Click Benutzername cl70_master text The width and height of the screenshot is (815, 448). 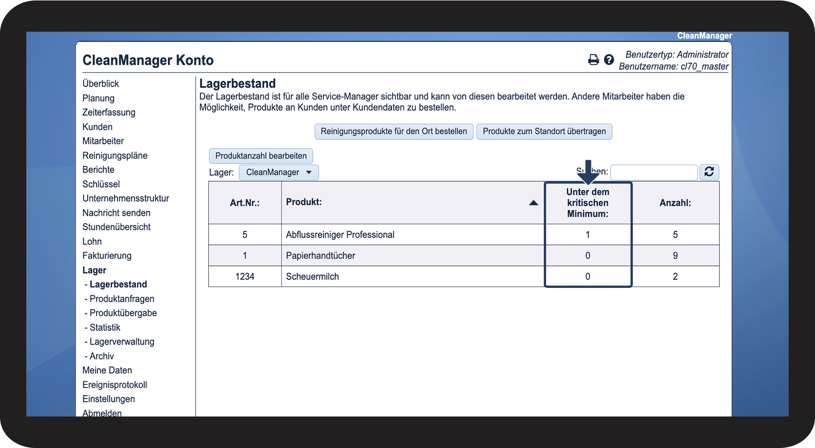(674, 66)
